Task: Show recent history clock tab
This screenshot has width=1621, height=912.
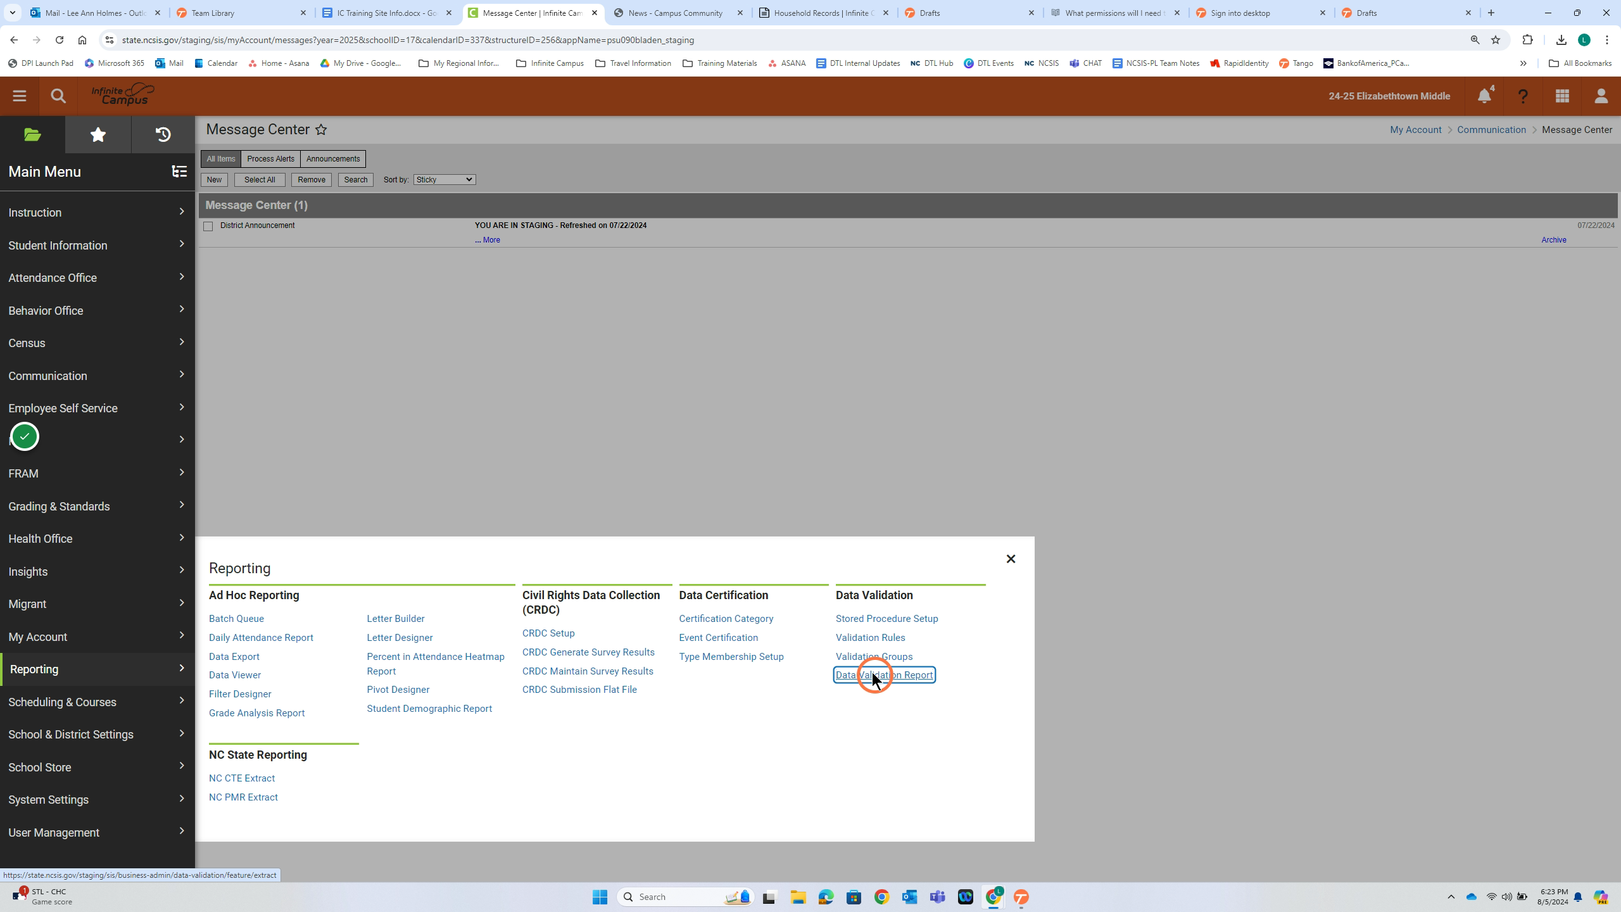Action: pos(163,135)
